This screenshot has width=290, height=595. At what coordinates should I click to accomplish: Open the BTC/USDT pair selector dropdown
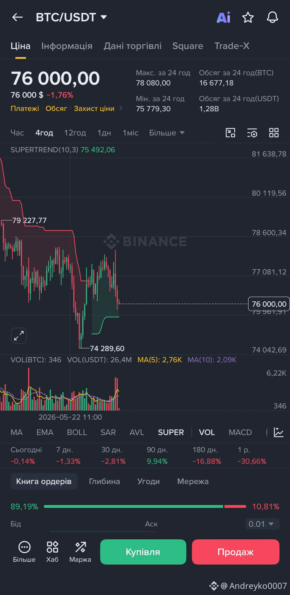(71, 17)
